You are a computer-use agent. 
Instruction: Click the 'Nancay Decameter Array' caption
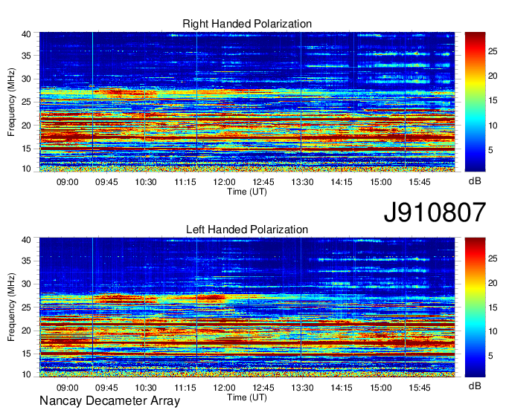[109, 401]
